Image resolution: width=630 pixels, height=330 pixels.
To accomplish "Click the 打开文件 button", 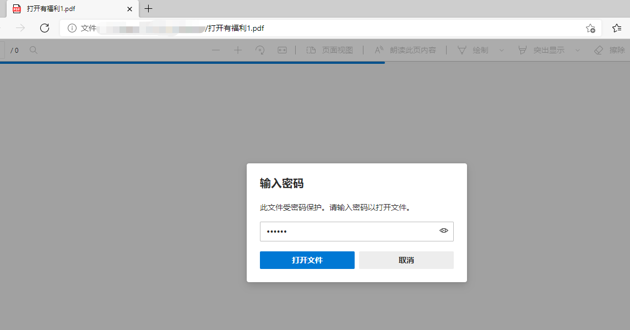I will pos(307,260).
